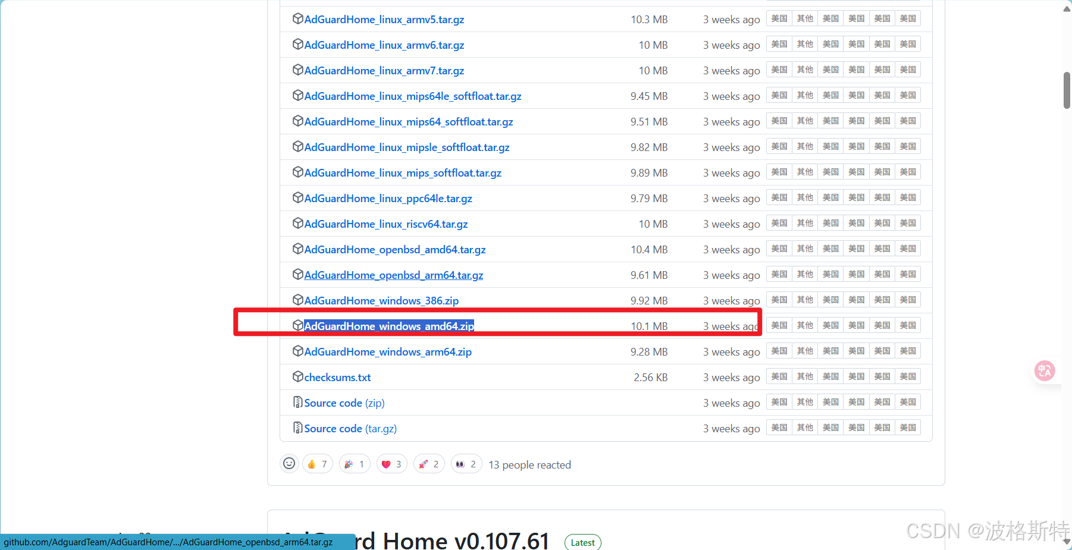Click 其他 button in the windows_386.zip row
This screenshot has width=1072, height=550.
[805, 300]
